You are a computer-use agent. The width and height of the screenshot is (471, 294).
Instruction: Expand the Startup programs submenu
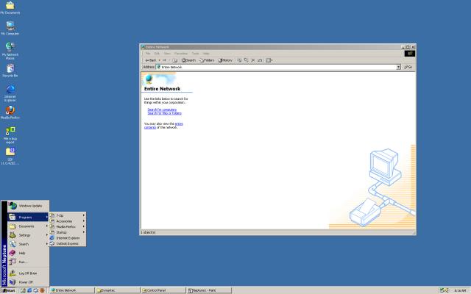[68, 232]
